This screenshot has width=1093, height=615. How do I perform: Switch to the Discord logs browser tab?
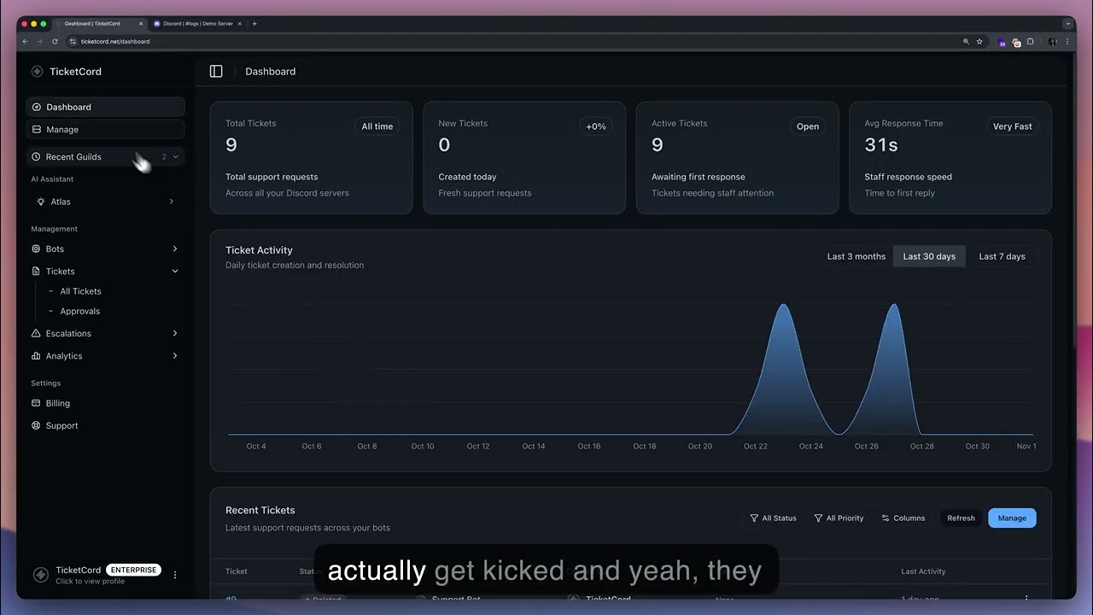tap(197, 24)
